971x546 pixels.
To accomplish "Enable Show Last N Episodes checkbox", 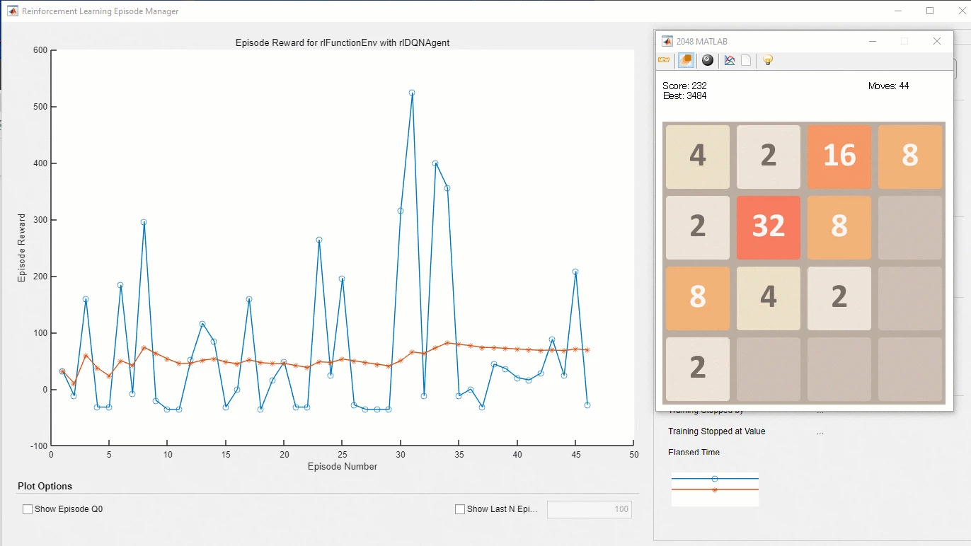I will pos(460,509).
